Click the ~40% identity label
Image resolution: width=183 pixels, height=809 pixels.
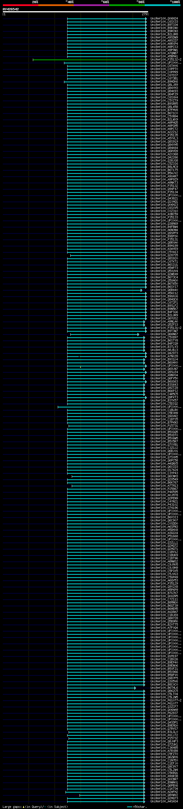[x=69, y=2]
